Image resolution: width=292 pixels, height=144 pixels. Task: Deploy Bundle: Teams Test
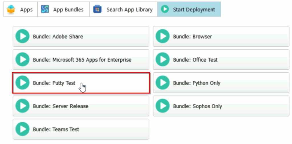click(x=81, y=129)
